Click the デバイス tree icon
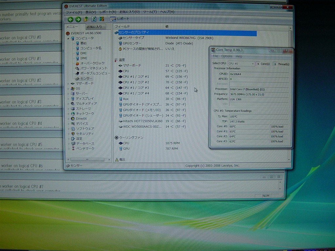335x251 pixels. point(73,124)
